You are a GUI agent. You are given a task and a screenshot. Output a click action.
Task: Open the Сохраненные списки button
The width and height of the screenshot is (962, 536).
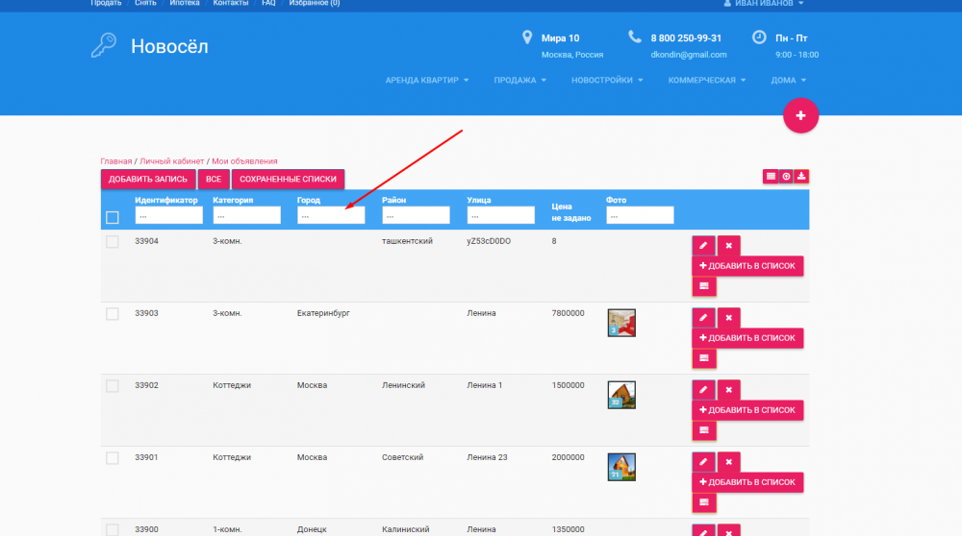(288, 180)
